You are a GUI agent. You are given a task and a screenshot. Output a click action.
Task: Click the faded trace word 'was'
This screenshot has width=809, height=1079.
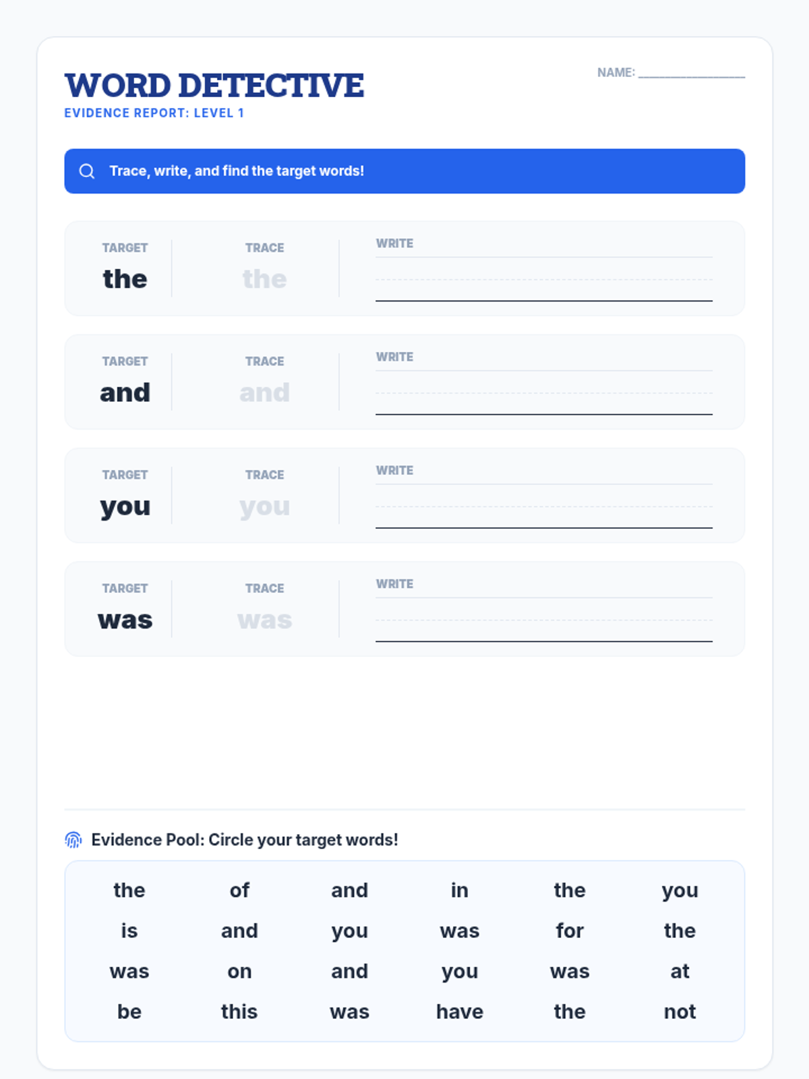pyautogui.click(x=264, y=620)
